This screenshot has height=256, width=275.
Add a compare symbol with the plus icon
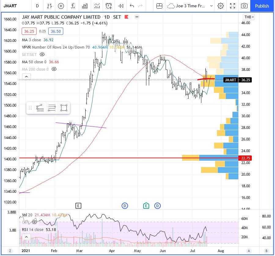coord(61,6)
